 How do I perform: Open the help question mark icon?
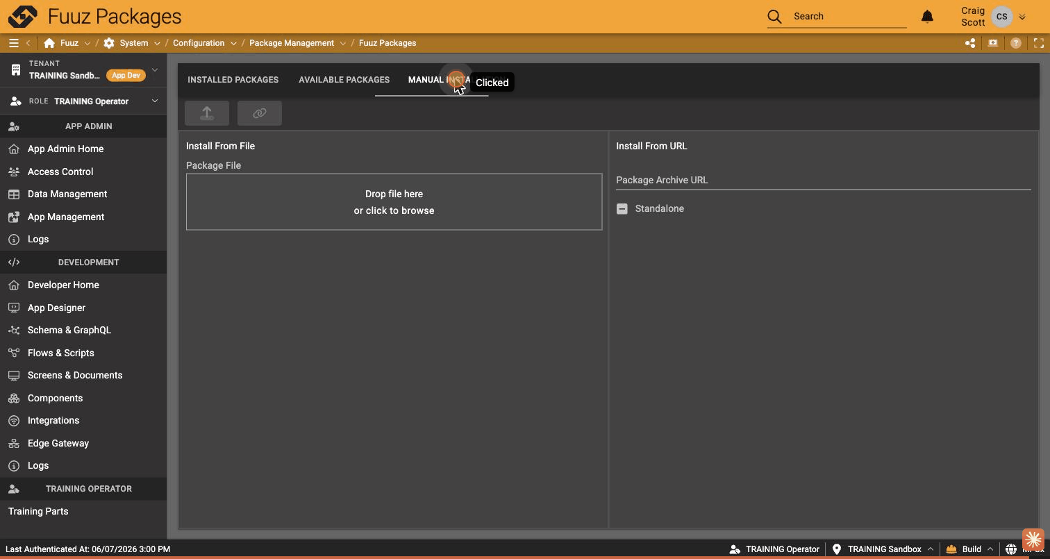(x=1016, y=43)
